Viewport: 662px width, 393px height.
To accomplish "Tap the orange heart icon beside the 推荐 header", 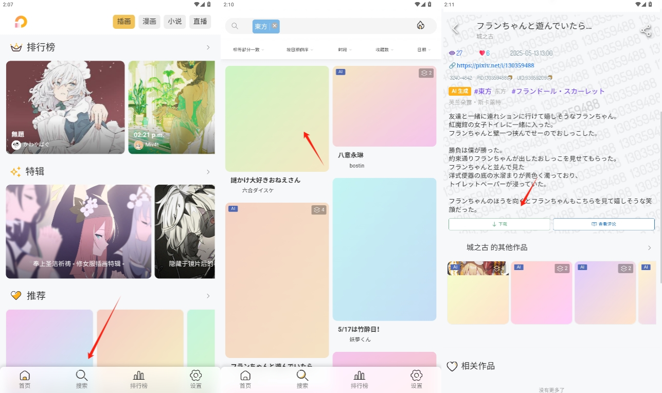I will pos(16,296).
